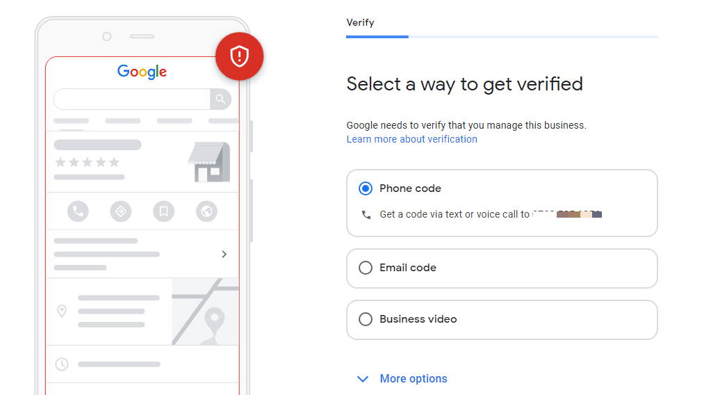Image resolution: width=711 pixels, height=395 pixels.
Task: Click the search magnifier in phone mockup
Action: pyautogui.click(x=220, y=99)
